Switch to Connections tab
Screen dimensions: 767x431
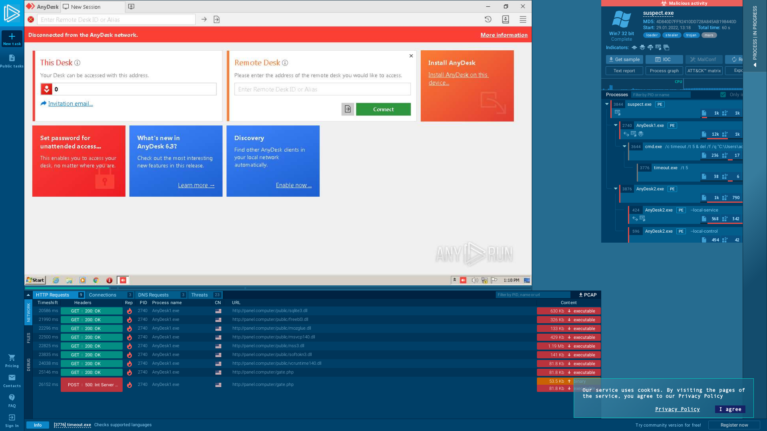coord(110,295)
